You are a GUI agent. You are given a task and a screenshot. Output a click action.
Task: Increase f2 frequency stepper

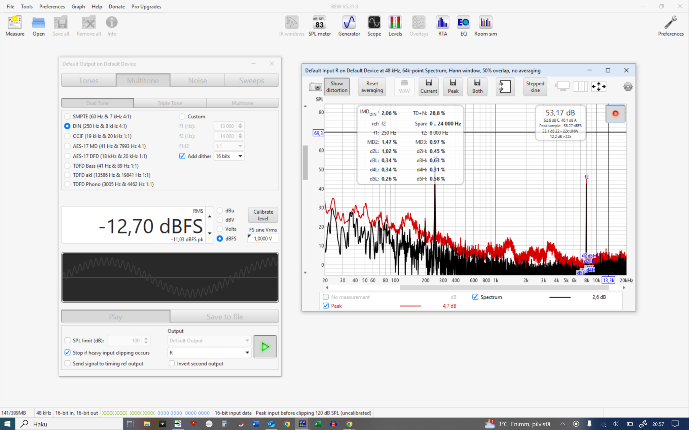click(x=240, y=134)
